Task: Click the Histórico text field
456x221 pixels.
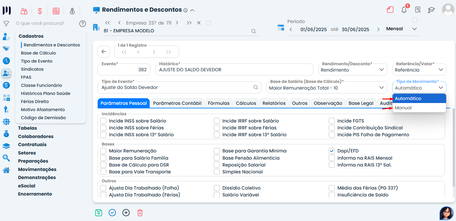Action: click(x=234, y=70)
